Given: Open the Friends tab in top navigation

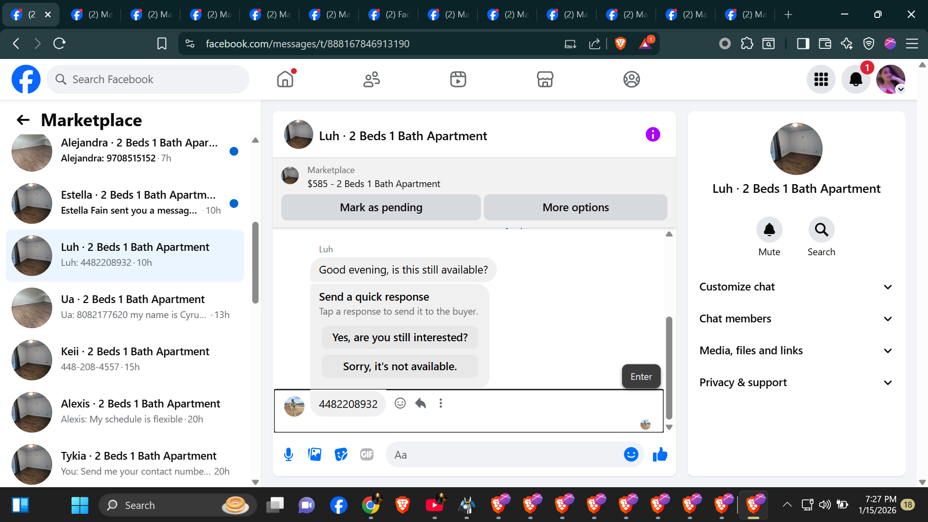Looking at the screenshot, I should tap(372, 79).
